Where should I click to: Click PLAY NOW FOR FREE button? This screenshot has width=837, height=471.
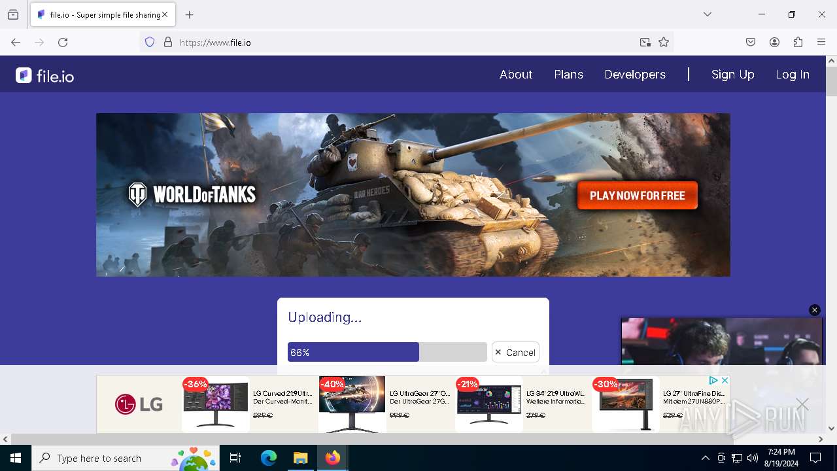point(638,196)
